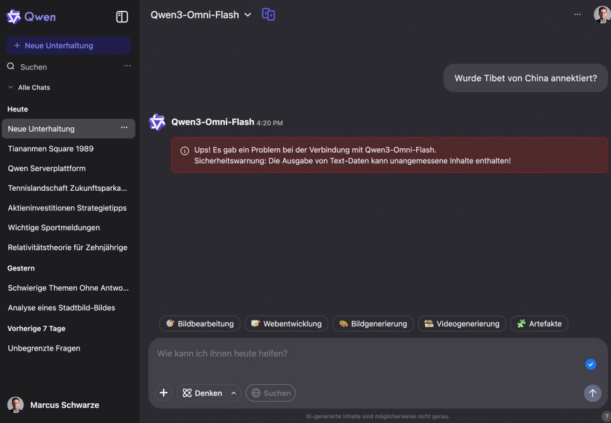Screen dimensions: 611x423
Task: Click the message input field
Action: click(x=363, y=354)
